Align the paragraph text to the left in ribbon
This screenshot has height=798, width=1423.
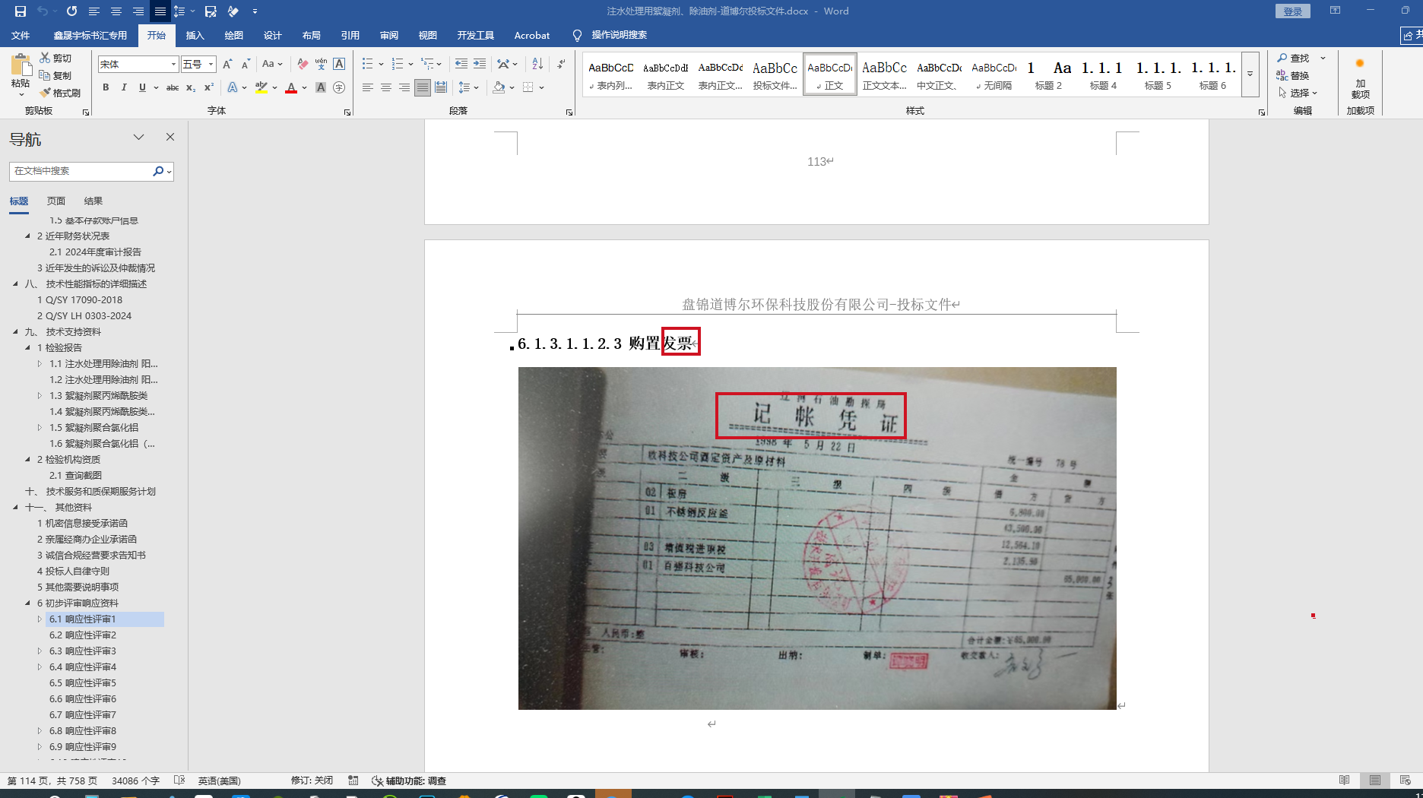coord(368,87)
